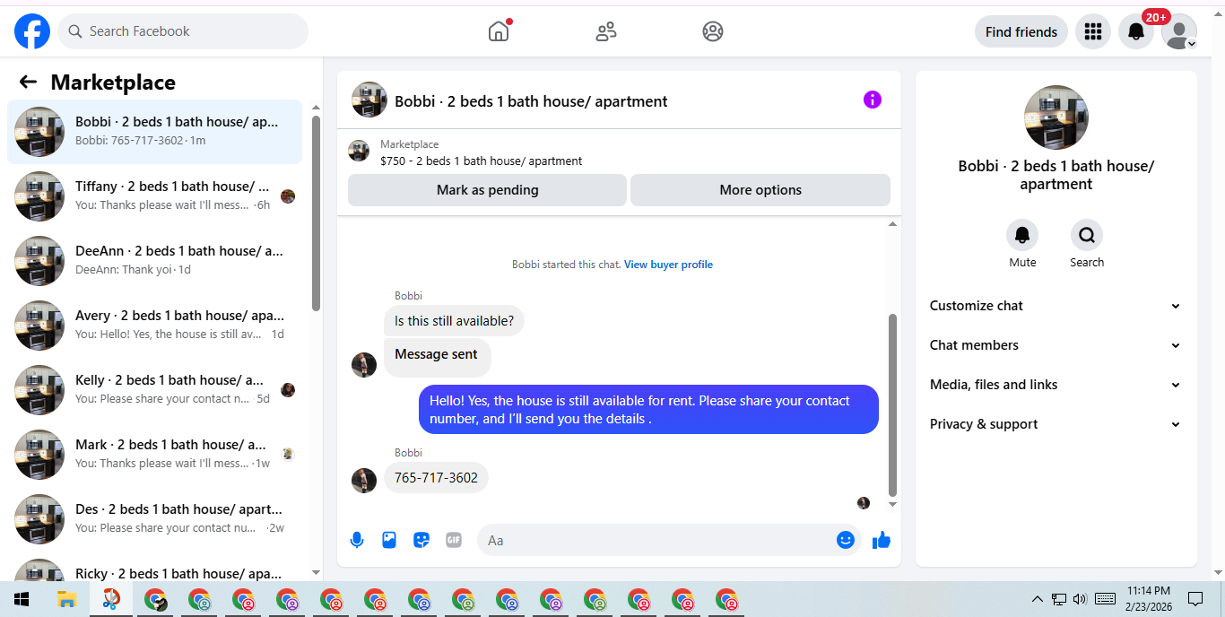Select the DeeAnn chat thread

pyautogui.click(x=155, y=261)
